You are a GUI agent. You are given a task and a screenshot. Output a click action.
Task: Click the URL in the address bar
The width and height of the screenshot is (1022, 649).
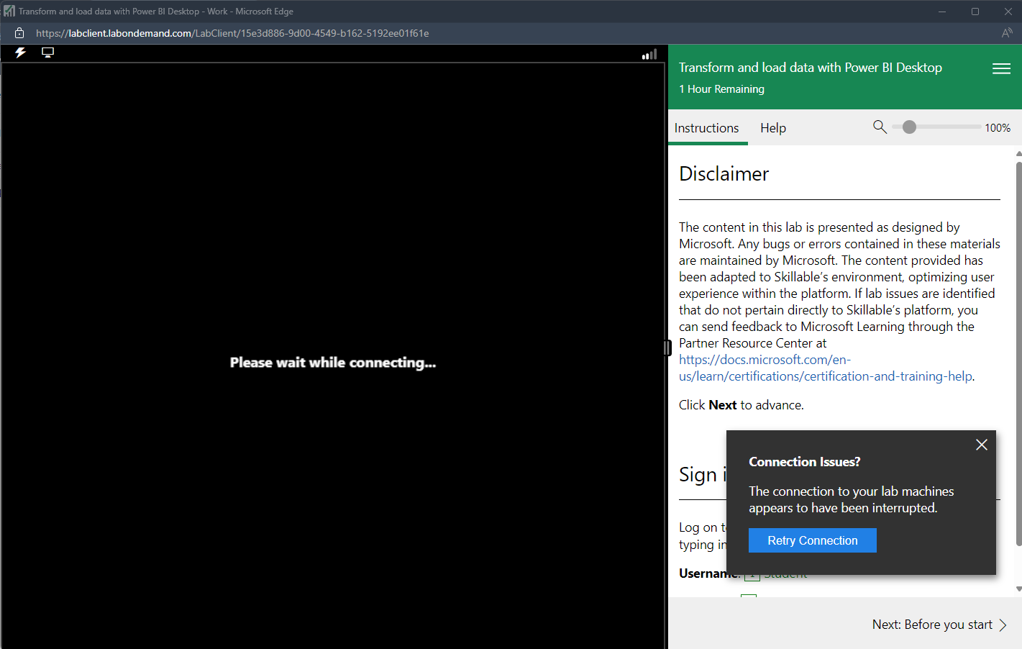pyautogui.click(x=232, y=33)
